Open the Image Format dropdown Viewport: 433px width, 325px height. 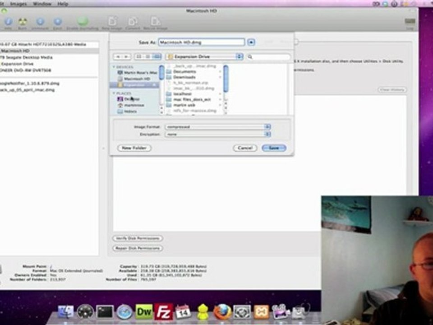tap(217, 127)
